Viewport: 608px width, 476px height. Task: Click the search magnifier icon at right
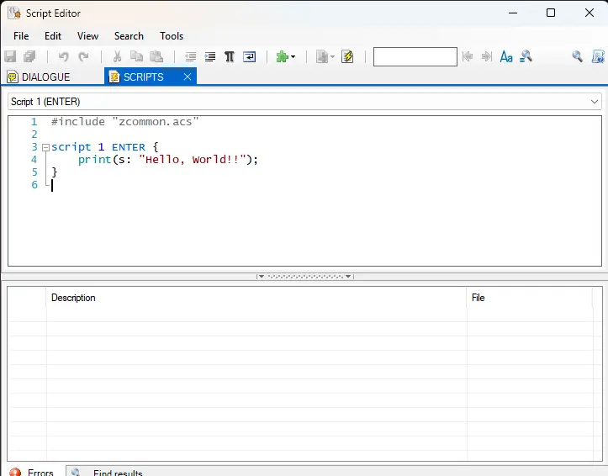point(577,57)
